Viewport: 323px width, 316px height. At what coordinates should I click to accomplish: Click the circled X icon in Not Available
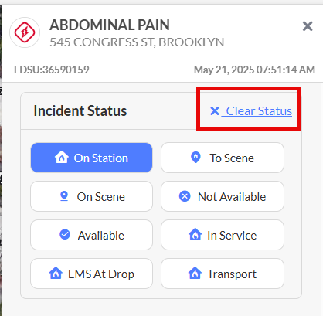coord(185,196)
